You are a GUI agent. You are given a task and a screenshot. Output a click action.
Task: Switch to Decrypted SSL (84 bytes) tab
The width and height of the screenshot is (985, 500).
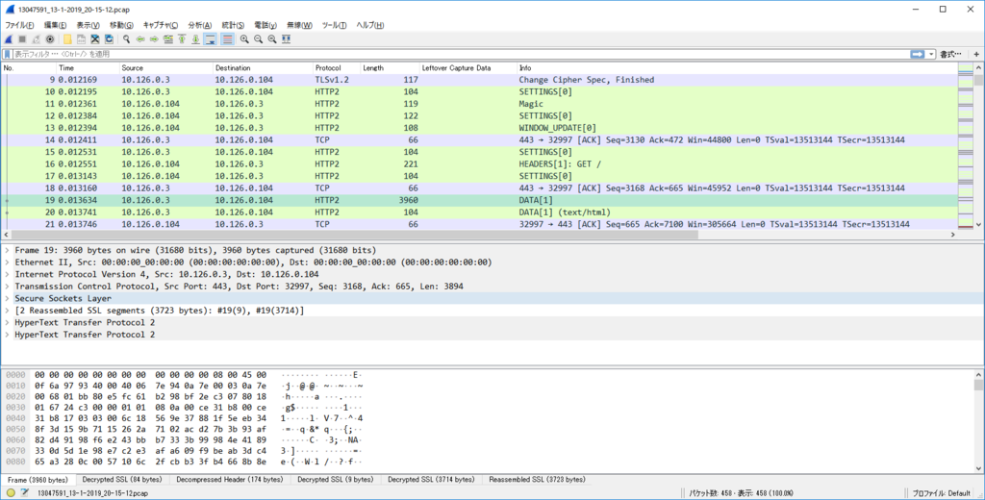122,479
